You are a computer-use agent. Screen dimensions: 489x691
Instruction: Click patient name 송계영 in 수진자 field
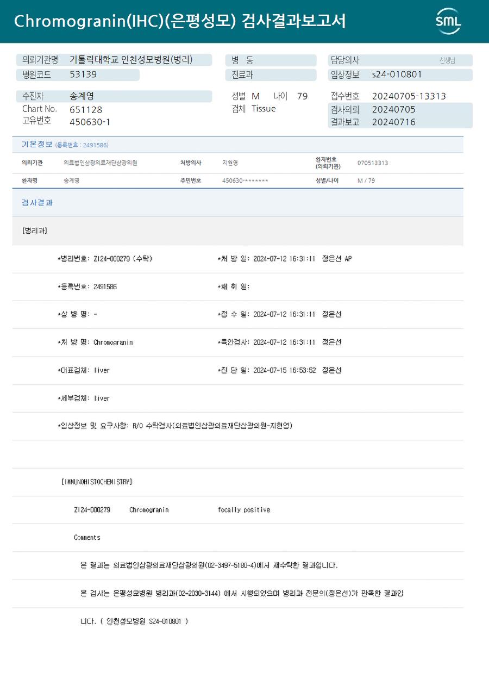coord(82,96)
